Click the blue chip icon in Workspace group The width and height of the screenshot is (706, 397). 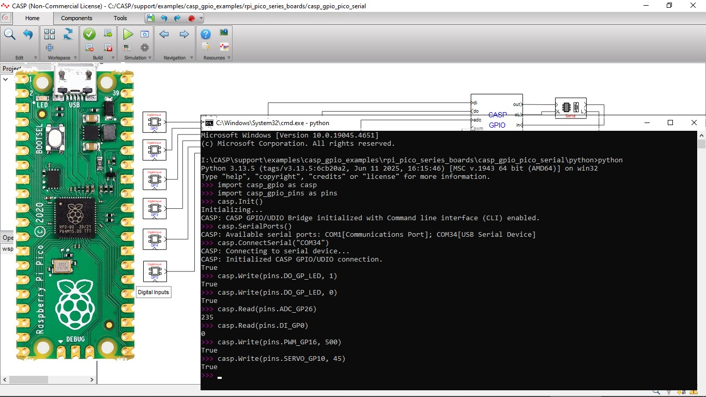pos(50,48)
